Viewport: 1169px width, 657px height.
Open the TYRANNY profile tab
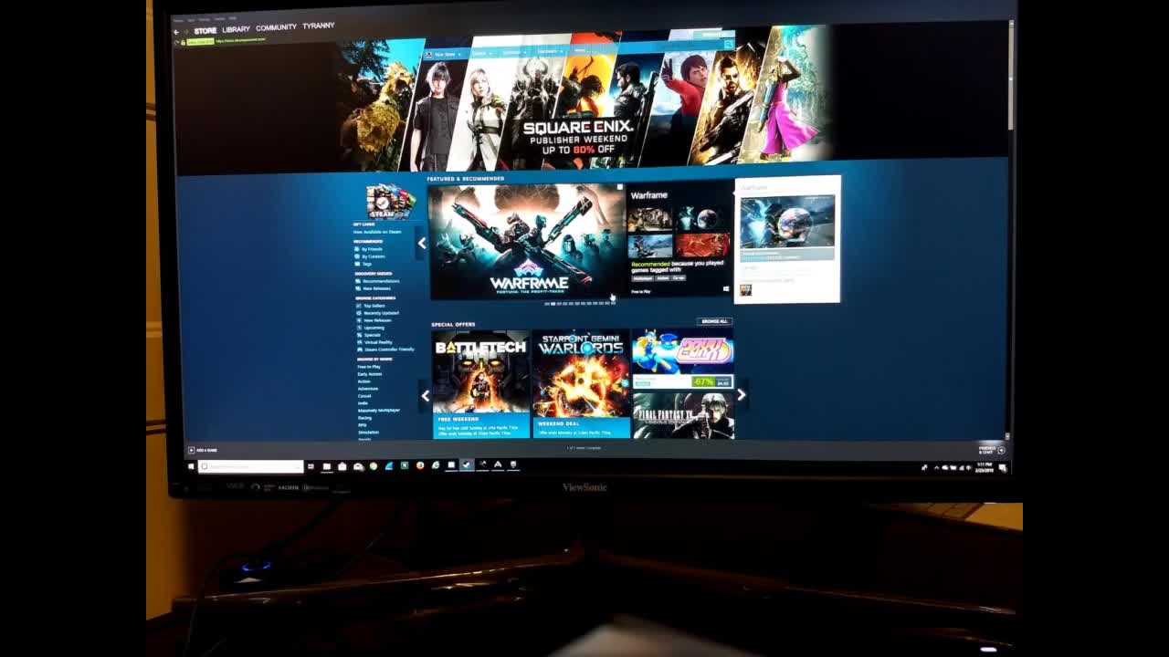pos(319,26)
